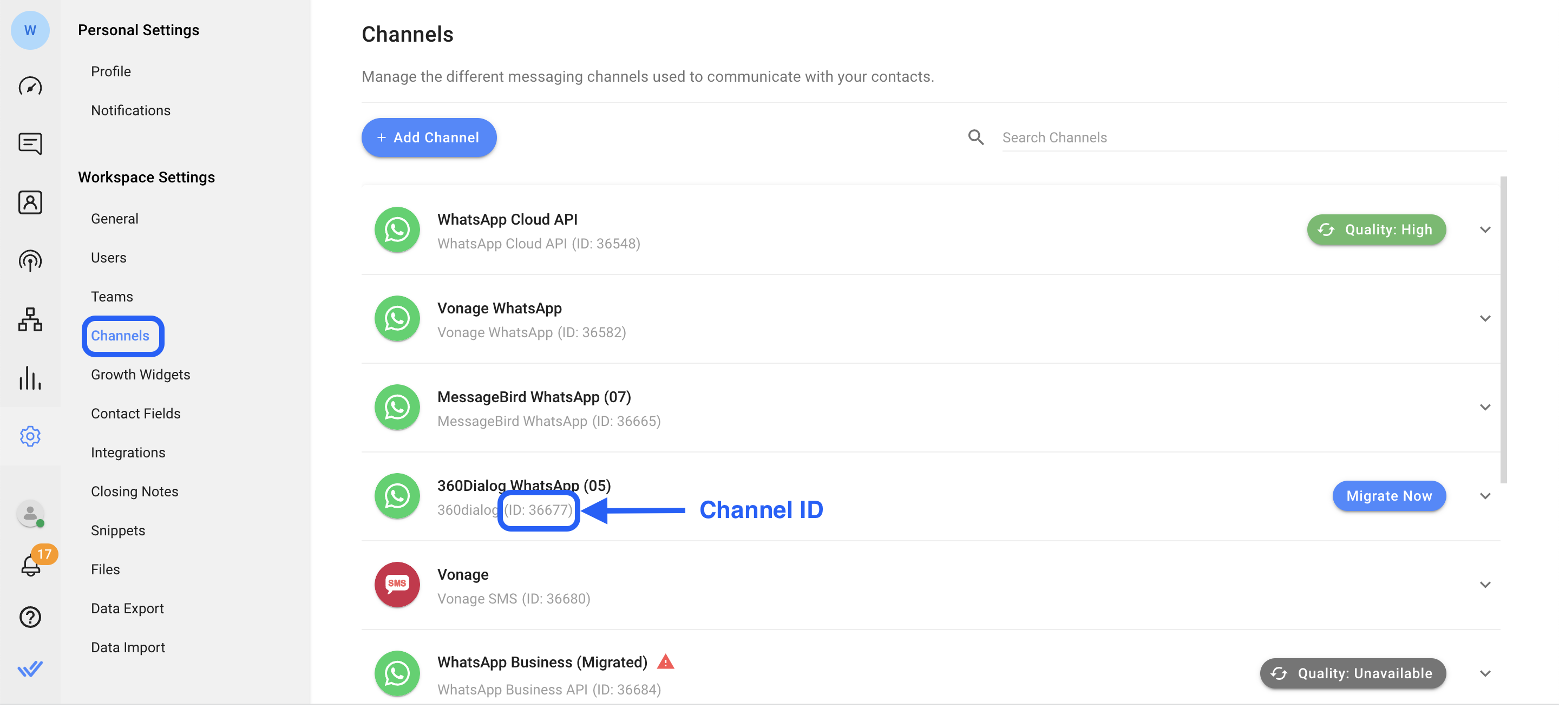The image size is (1559, 708).
Task: Click the Migrate Now button
Action: click(1390, 497)
